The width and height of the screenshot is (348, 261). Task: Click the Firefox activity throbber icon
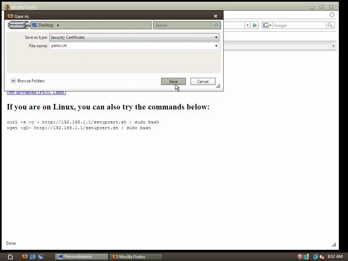click(x=332, y=15)
